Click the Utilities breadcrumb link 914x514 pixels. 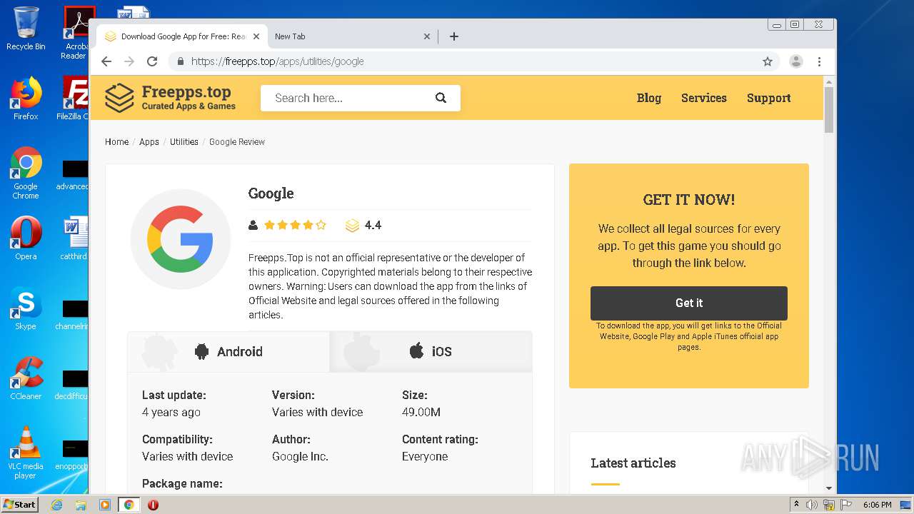(x=184, y=142)
